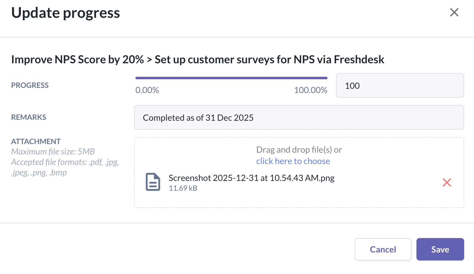Focus the progress value field showing 100

(400, 86)
